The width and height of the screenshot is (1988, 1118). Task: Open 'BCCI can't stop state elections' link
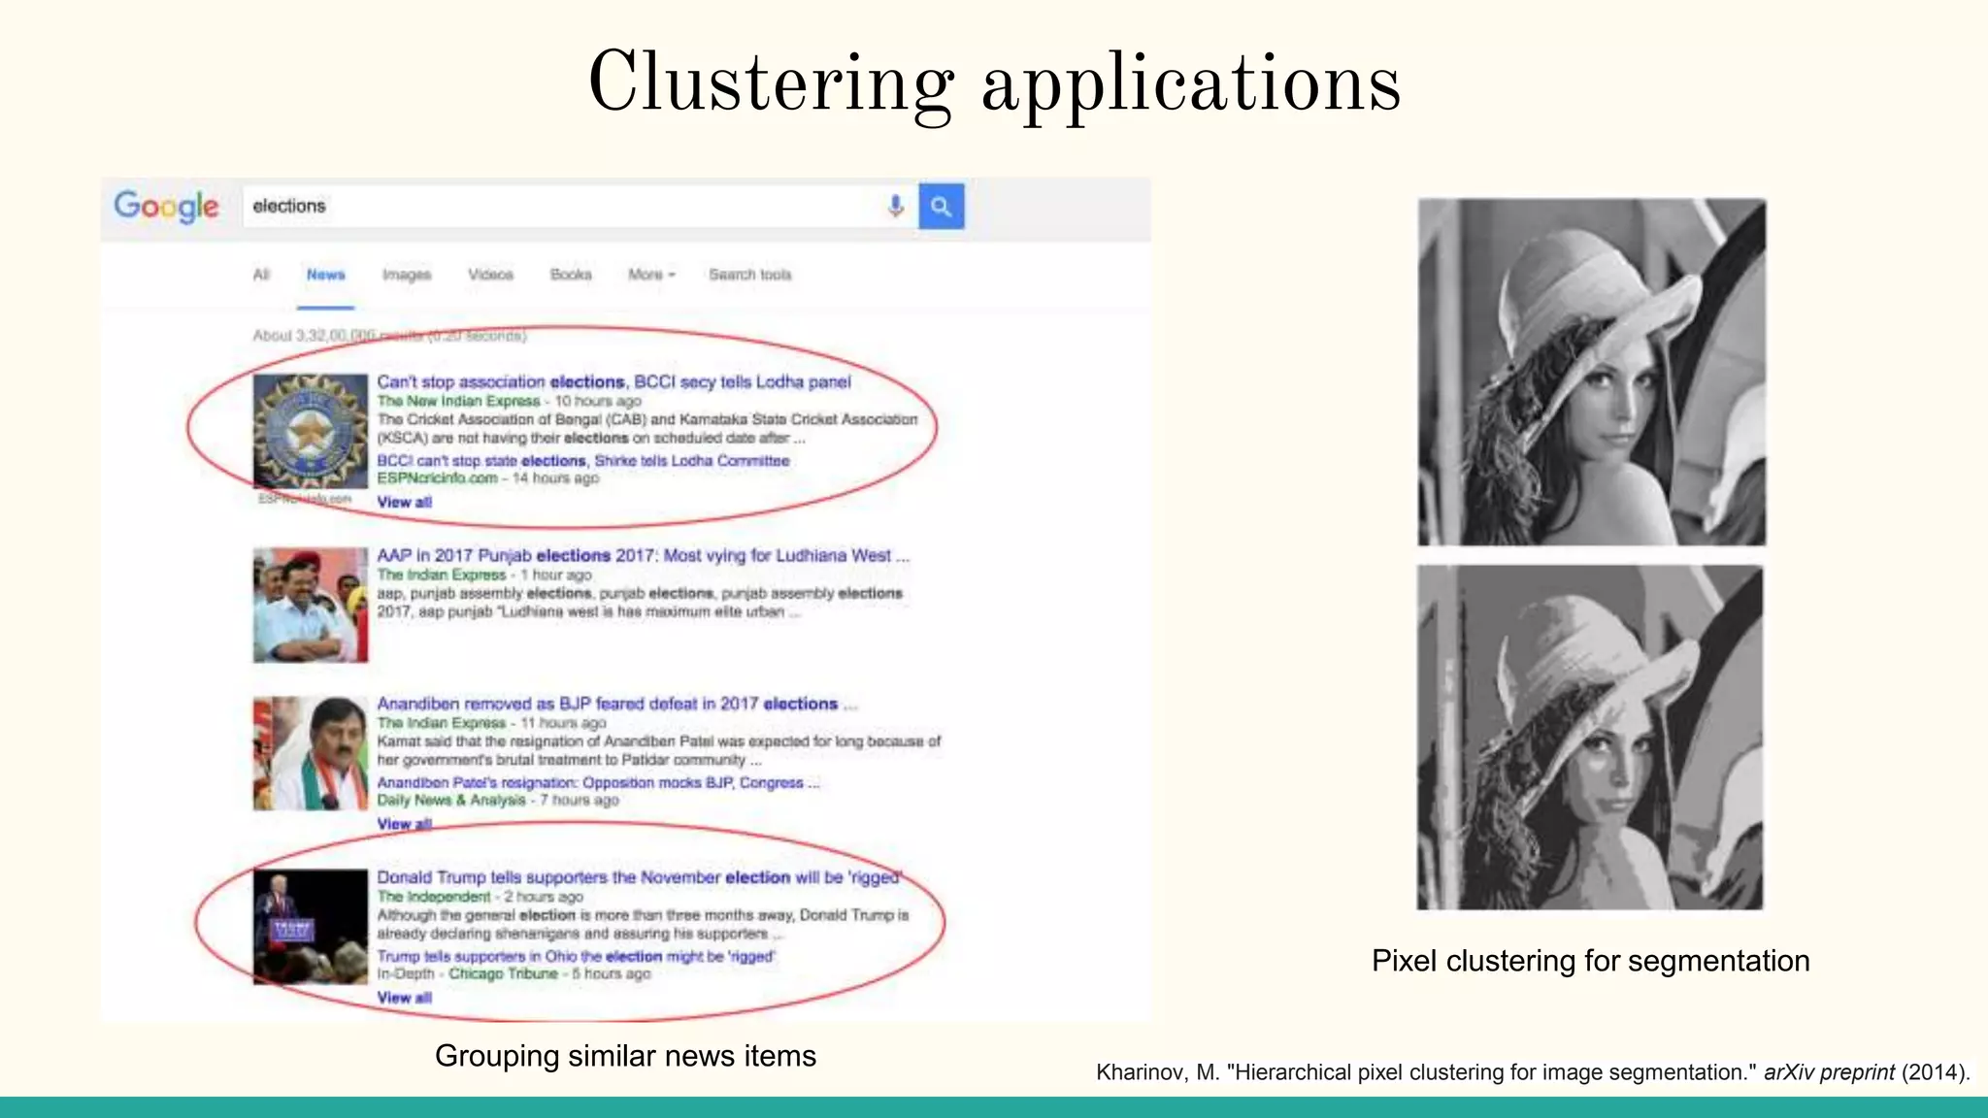click(582, 461)
